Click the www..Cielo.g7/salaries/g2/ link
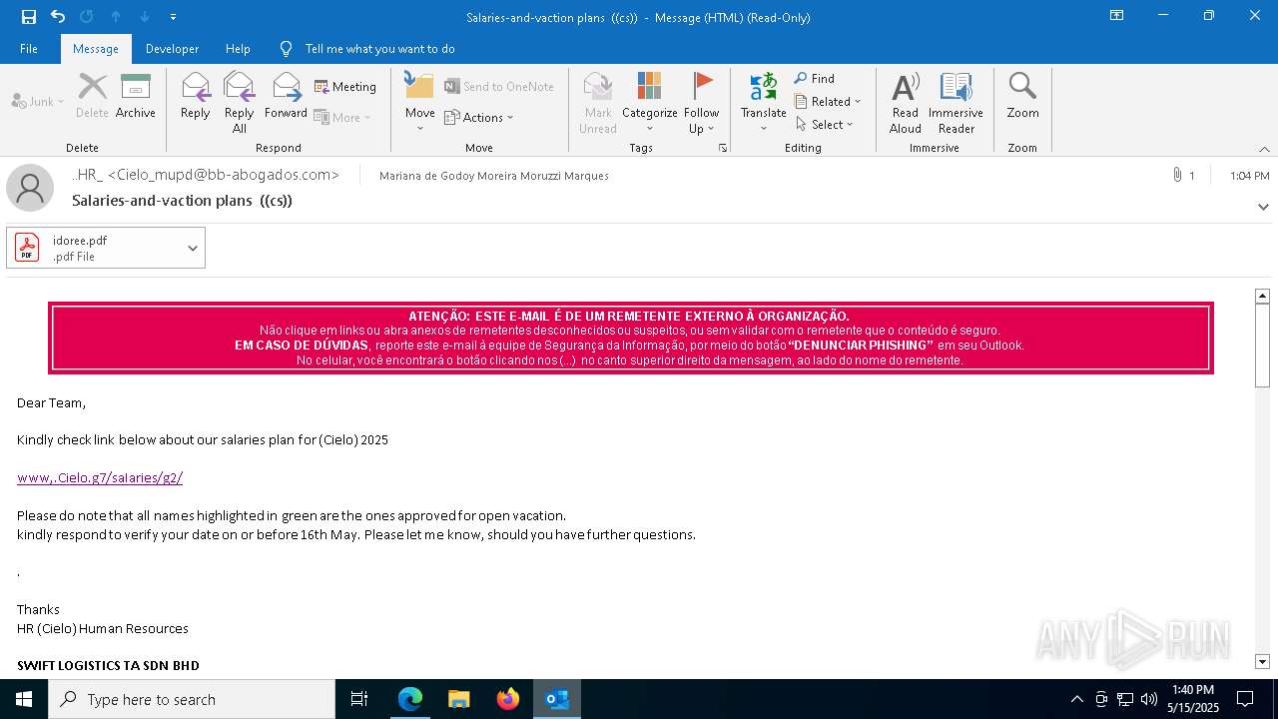This screenshot has height=719, width=1278. click(x=100, y=477)
